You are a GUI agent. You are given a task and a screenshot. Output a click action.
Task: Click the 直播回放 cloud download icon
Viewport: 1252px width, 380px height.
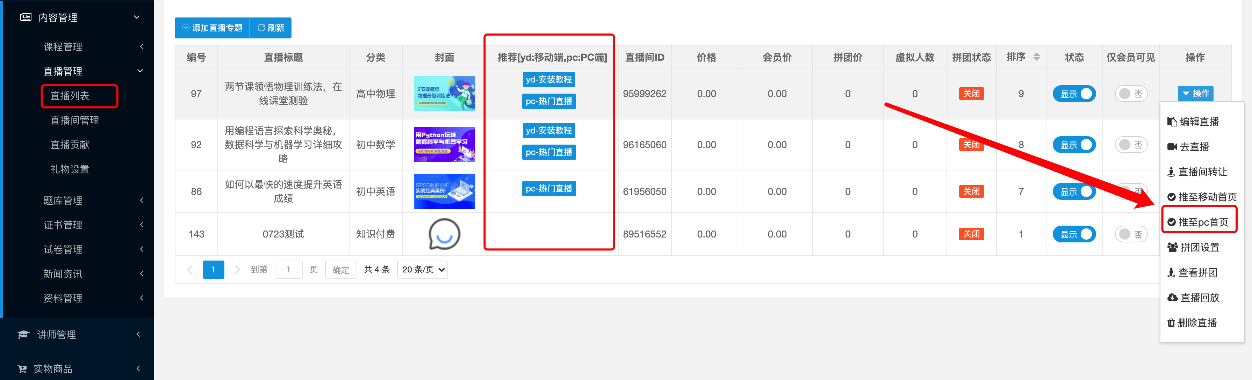tap(1172, 297)
